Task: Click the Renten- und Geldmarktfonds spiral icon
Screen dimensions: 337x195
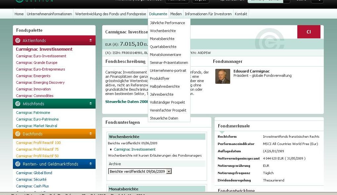Action: [18, 164]
